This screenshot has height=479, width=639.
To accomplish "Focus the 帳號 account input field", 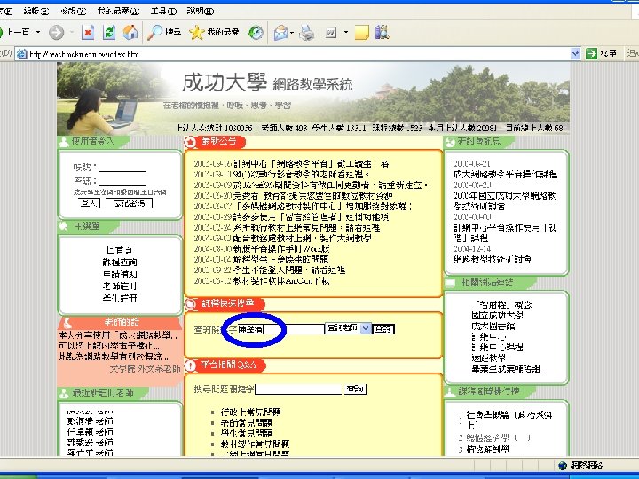I will pos(122,167).
